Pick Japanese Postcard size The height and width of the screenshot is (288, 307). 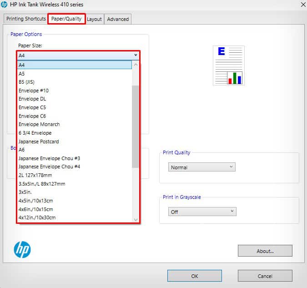pyautogui.click(x=75, y=141)
